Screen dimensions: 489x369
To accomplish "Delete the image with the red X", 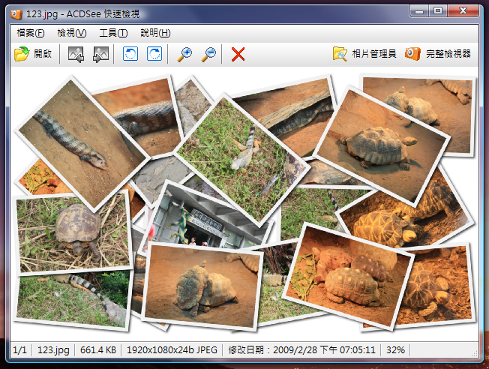I will 238,54.
